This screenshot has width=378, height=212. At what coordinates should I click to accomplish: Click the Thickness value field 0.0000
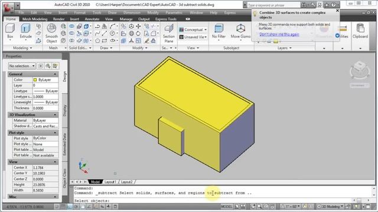45,108
